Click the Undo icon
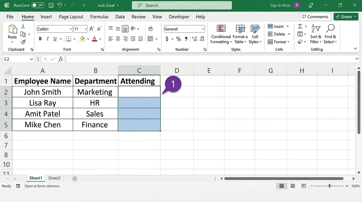The image size is (362, 202). tap(59, 5)
